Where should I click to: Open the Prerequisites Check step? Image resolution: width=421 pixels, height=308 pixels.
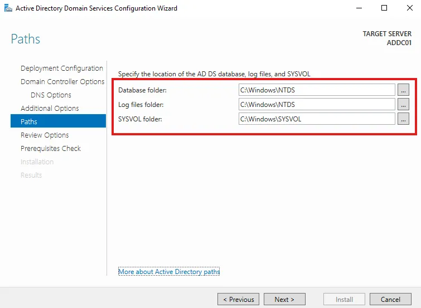pos(51,149)
